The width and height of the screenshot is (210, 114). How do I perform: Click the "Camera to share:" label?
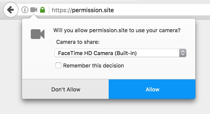[78, 42]
